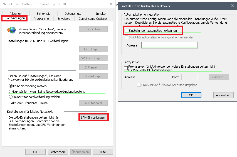Click Abbrechen in the LAN settings dialog
237x157 pixels.
[223, 95]
